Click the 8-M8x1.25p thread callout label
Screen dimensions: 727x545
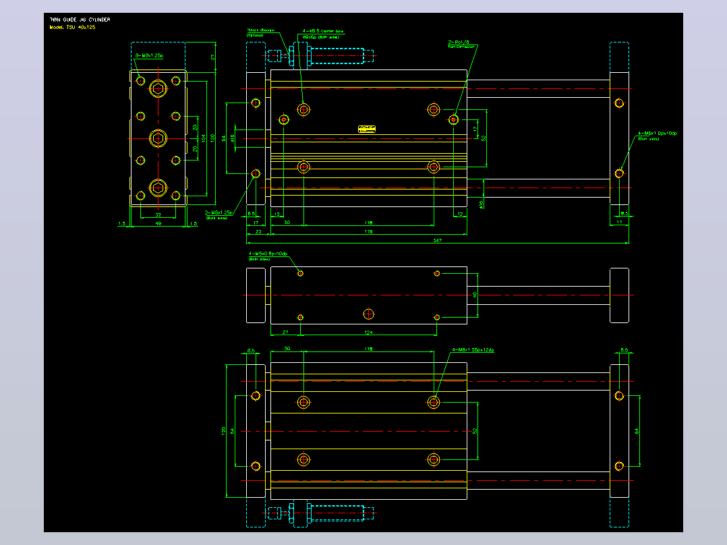pos(149,56)
